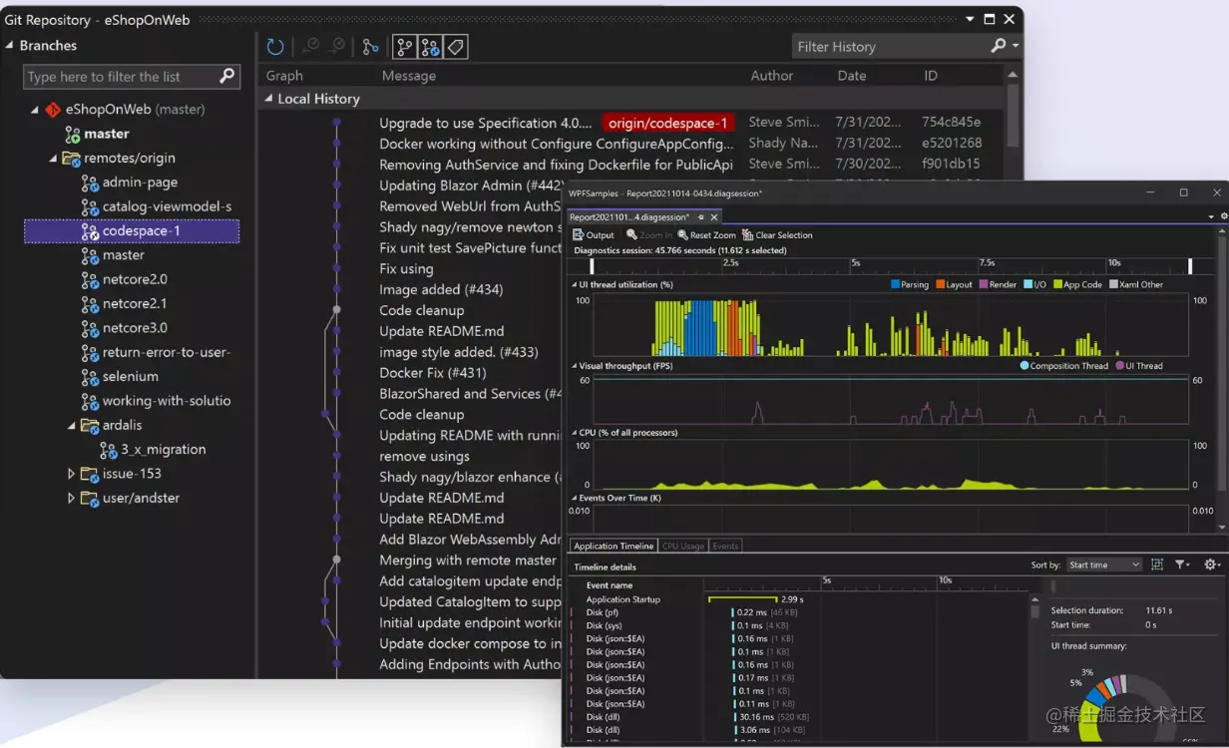Click the Clear Selection icon
The image size is (1229, 748).
pos(747,235)
